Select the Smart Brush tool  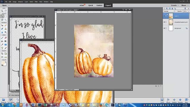(x=2, y=29)
